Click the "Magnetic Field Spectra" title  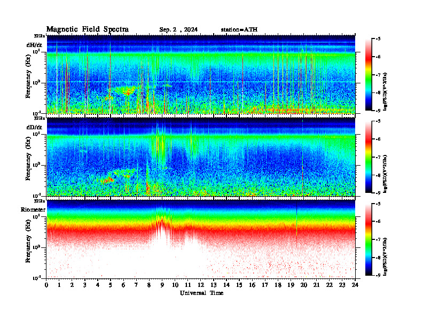click(x=88, y=29)
